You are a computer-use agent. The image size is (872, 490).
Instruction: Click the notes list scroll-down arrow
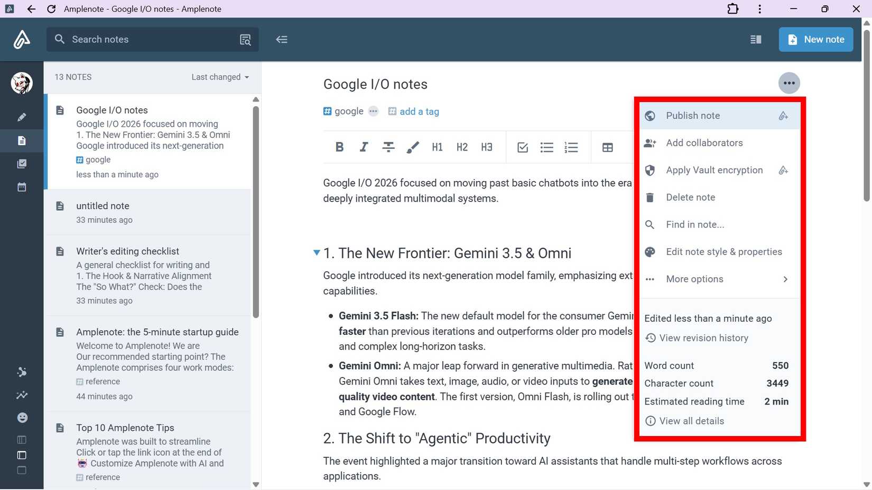click(256, 484)
